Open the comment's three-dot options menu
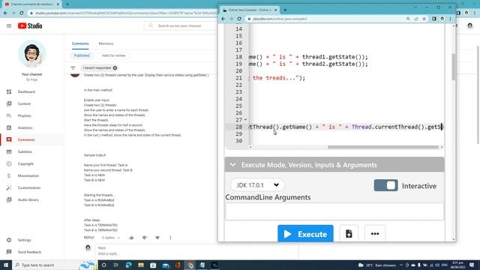 click(x=170, y=238)
